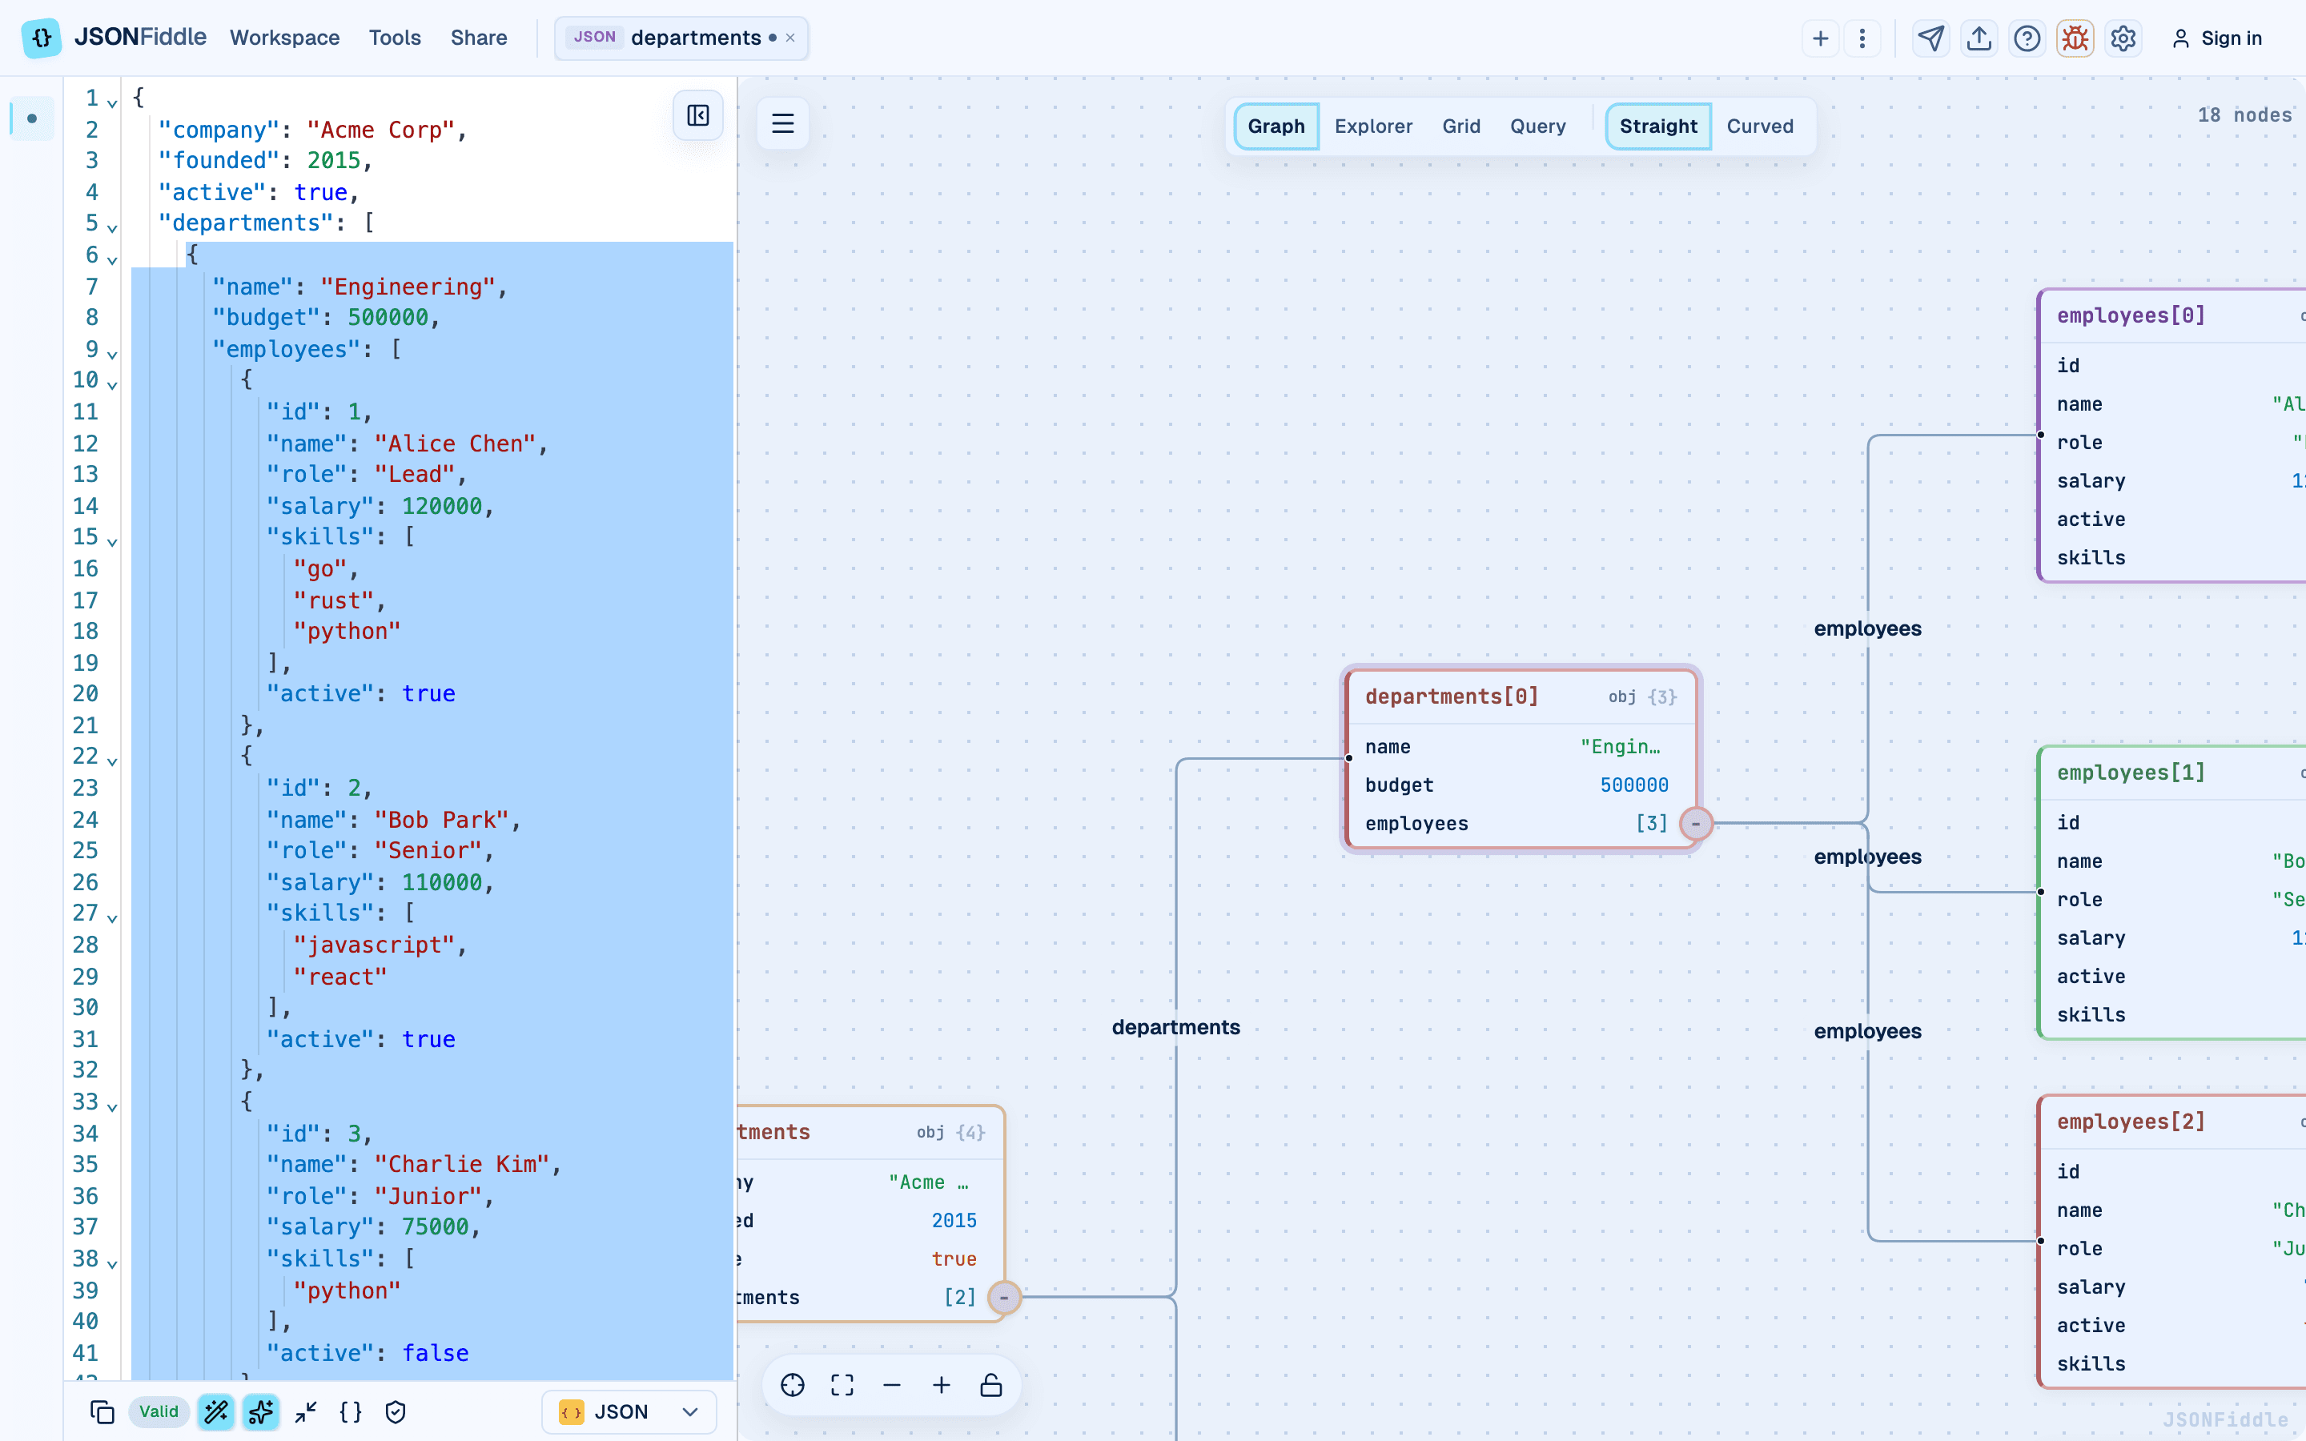The height and width of the screenshot is (1441, 2306).
Task: Select Straight edge style
Action: pyautogui.click(x=1658, y=126)
